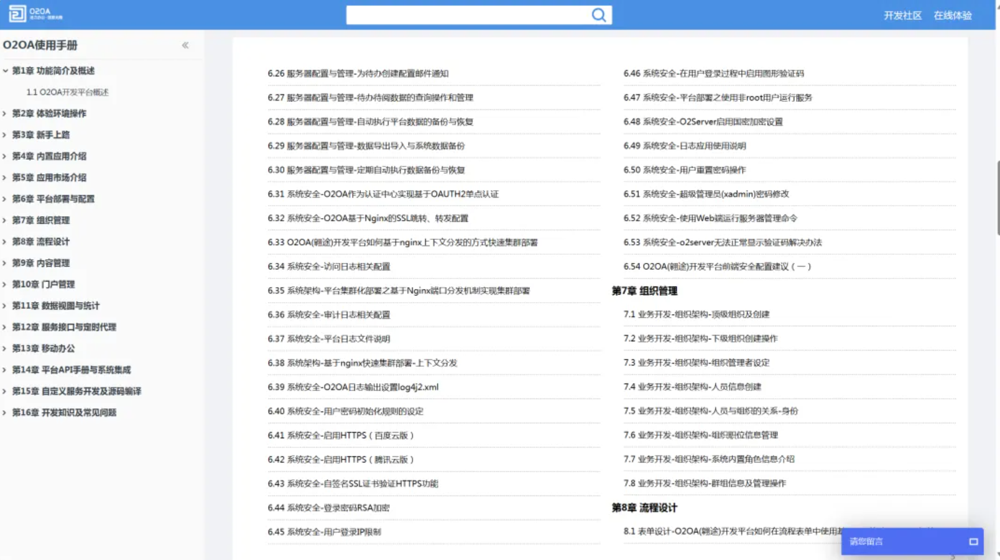Screen dimensions: 1000x560
Task: Select 1.1 O2OA开发平台概述 in sidebar
Action: (67, 92)
